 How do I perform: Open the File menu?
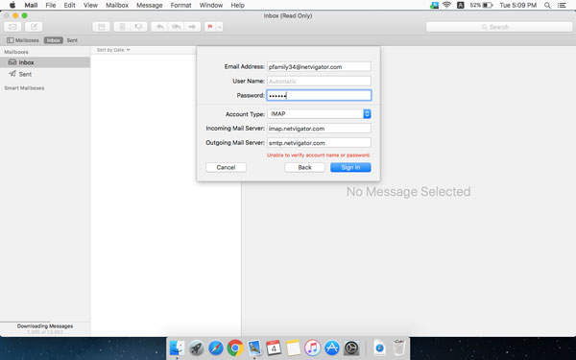point(51,5)
